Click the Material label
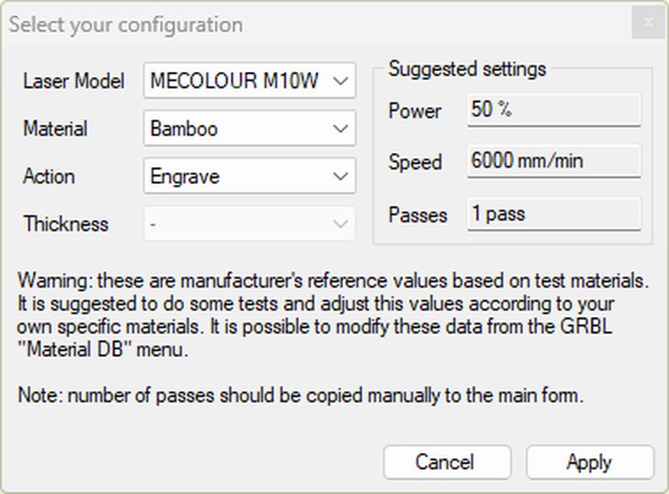 tap(55, 129)
